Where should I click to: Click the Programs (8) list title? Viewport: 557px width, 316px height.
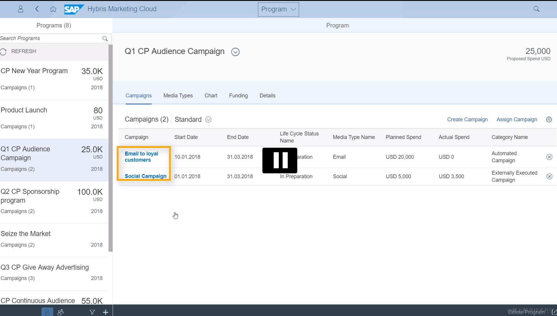pos(54,25)
